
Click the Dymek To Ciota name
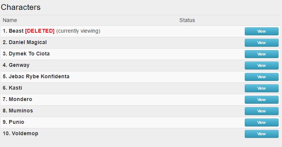pyautogui.click(x=29, y=54)
